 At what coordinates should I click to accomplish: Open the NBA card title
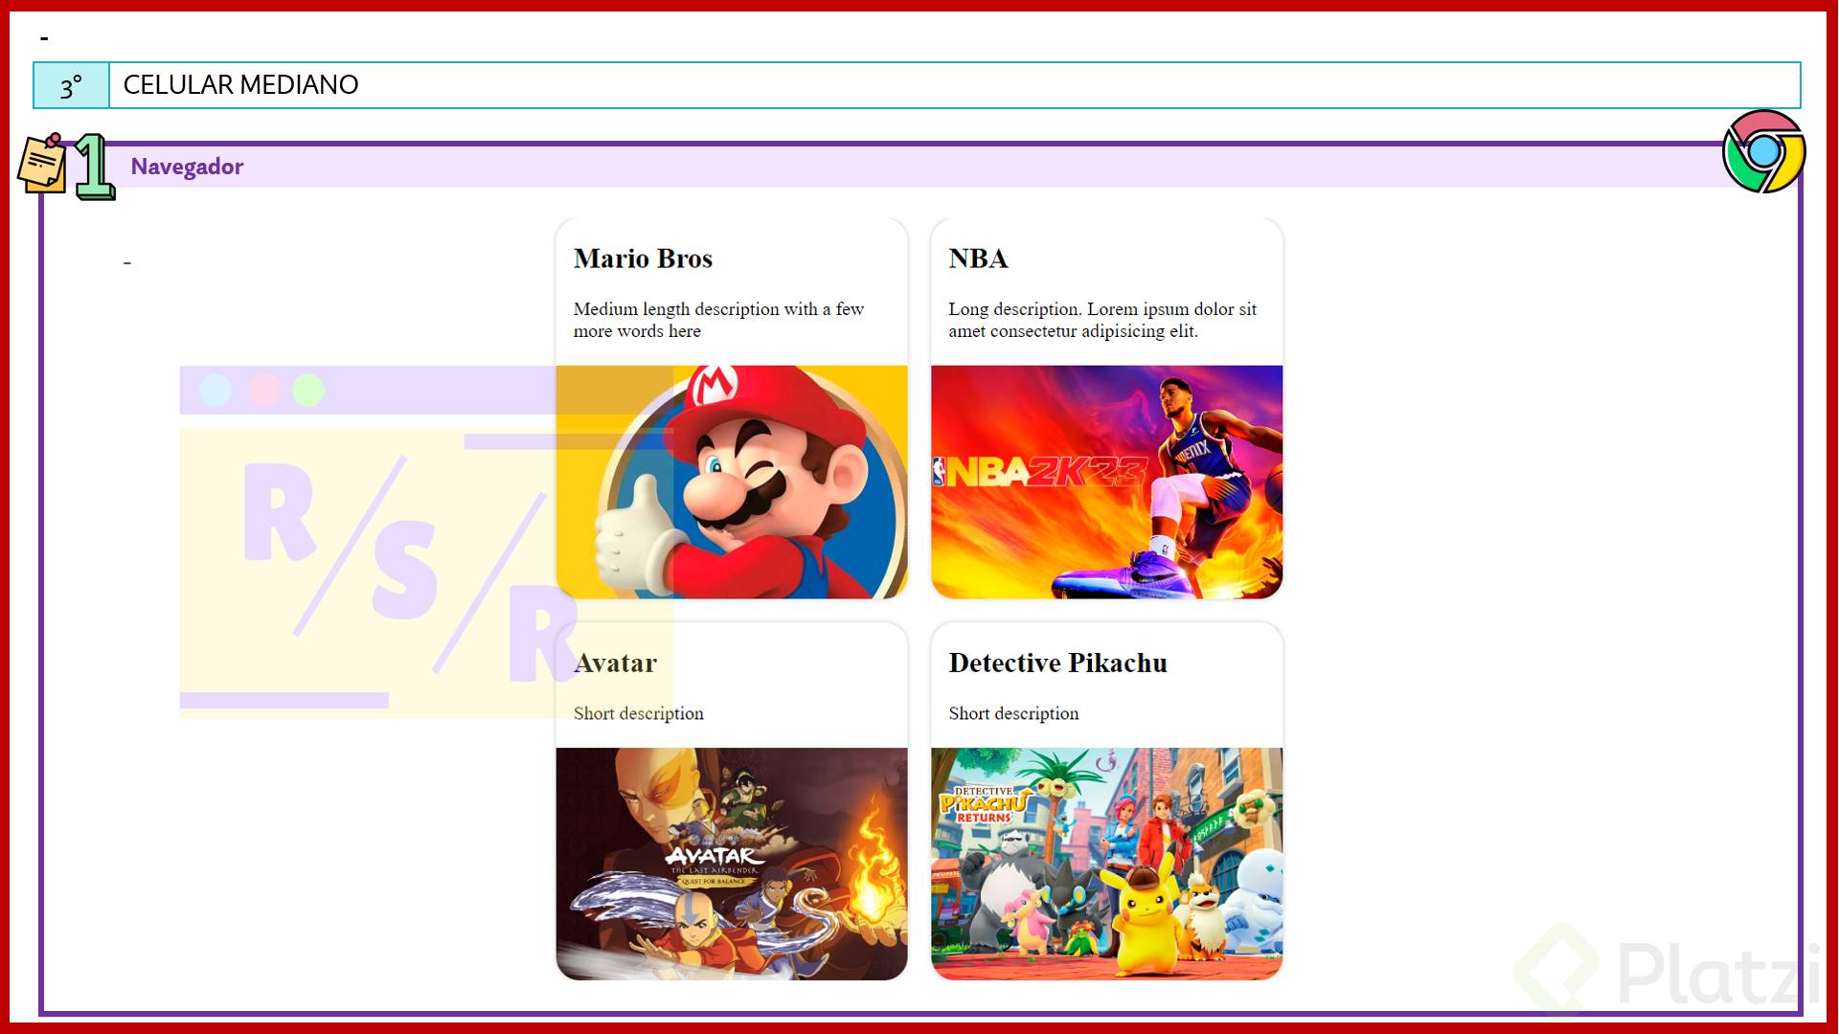(978, 258)
